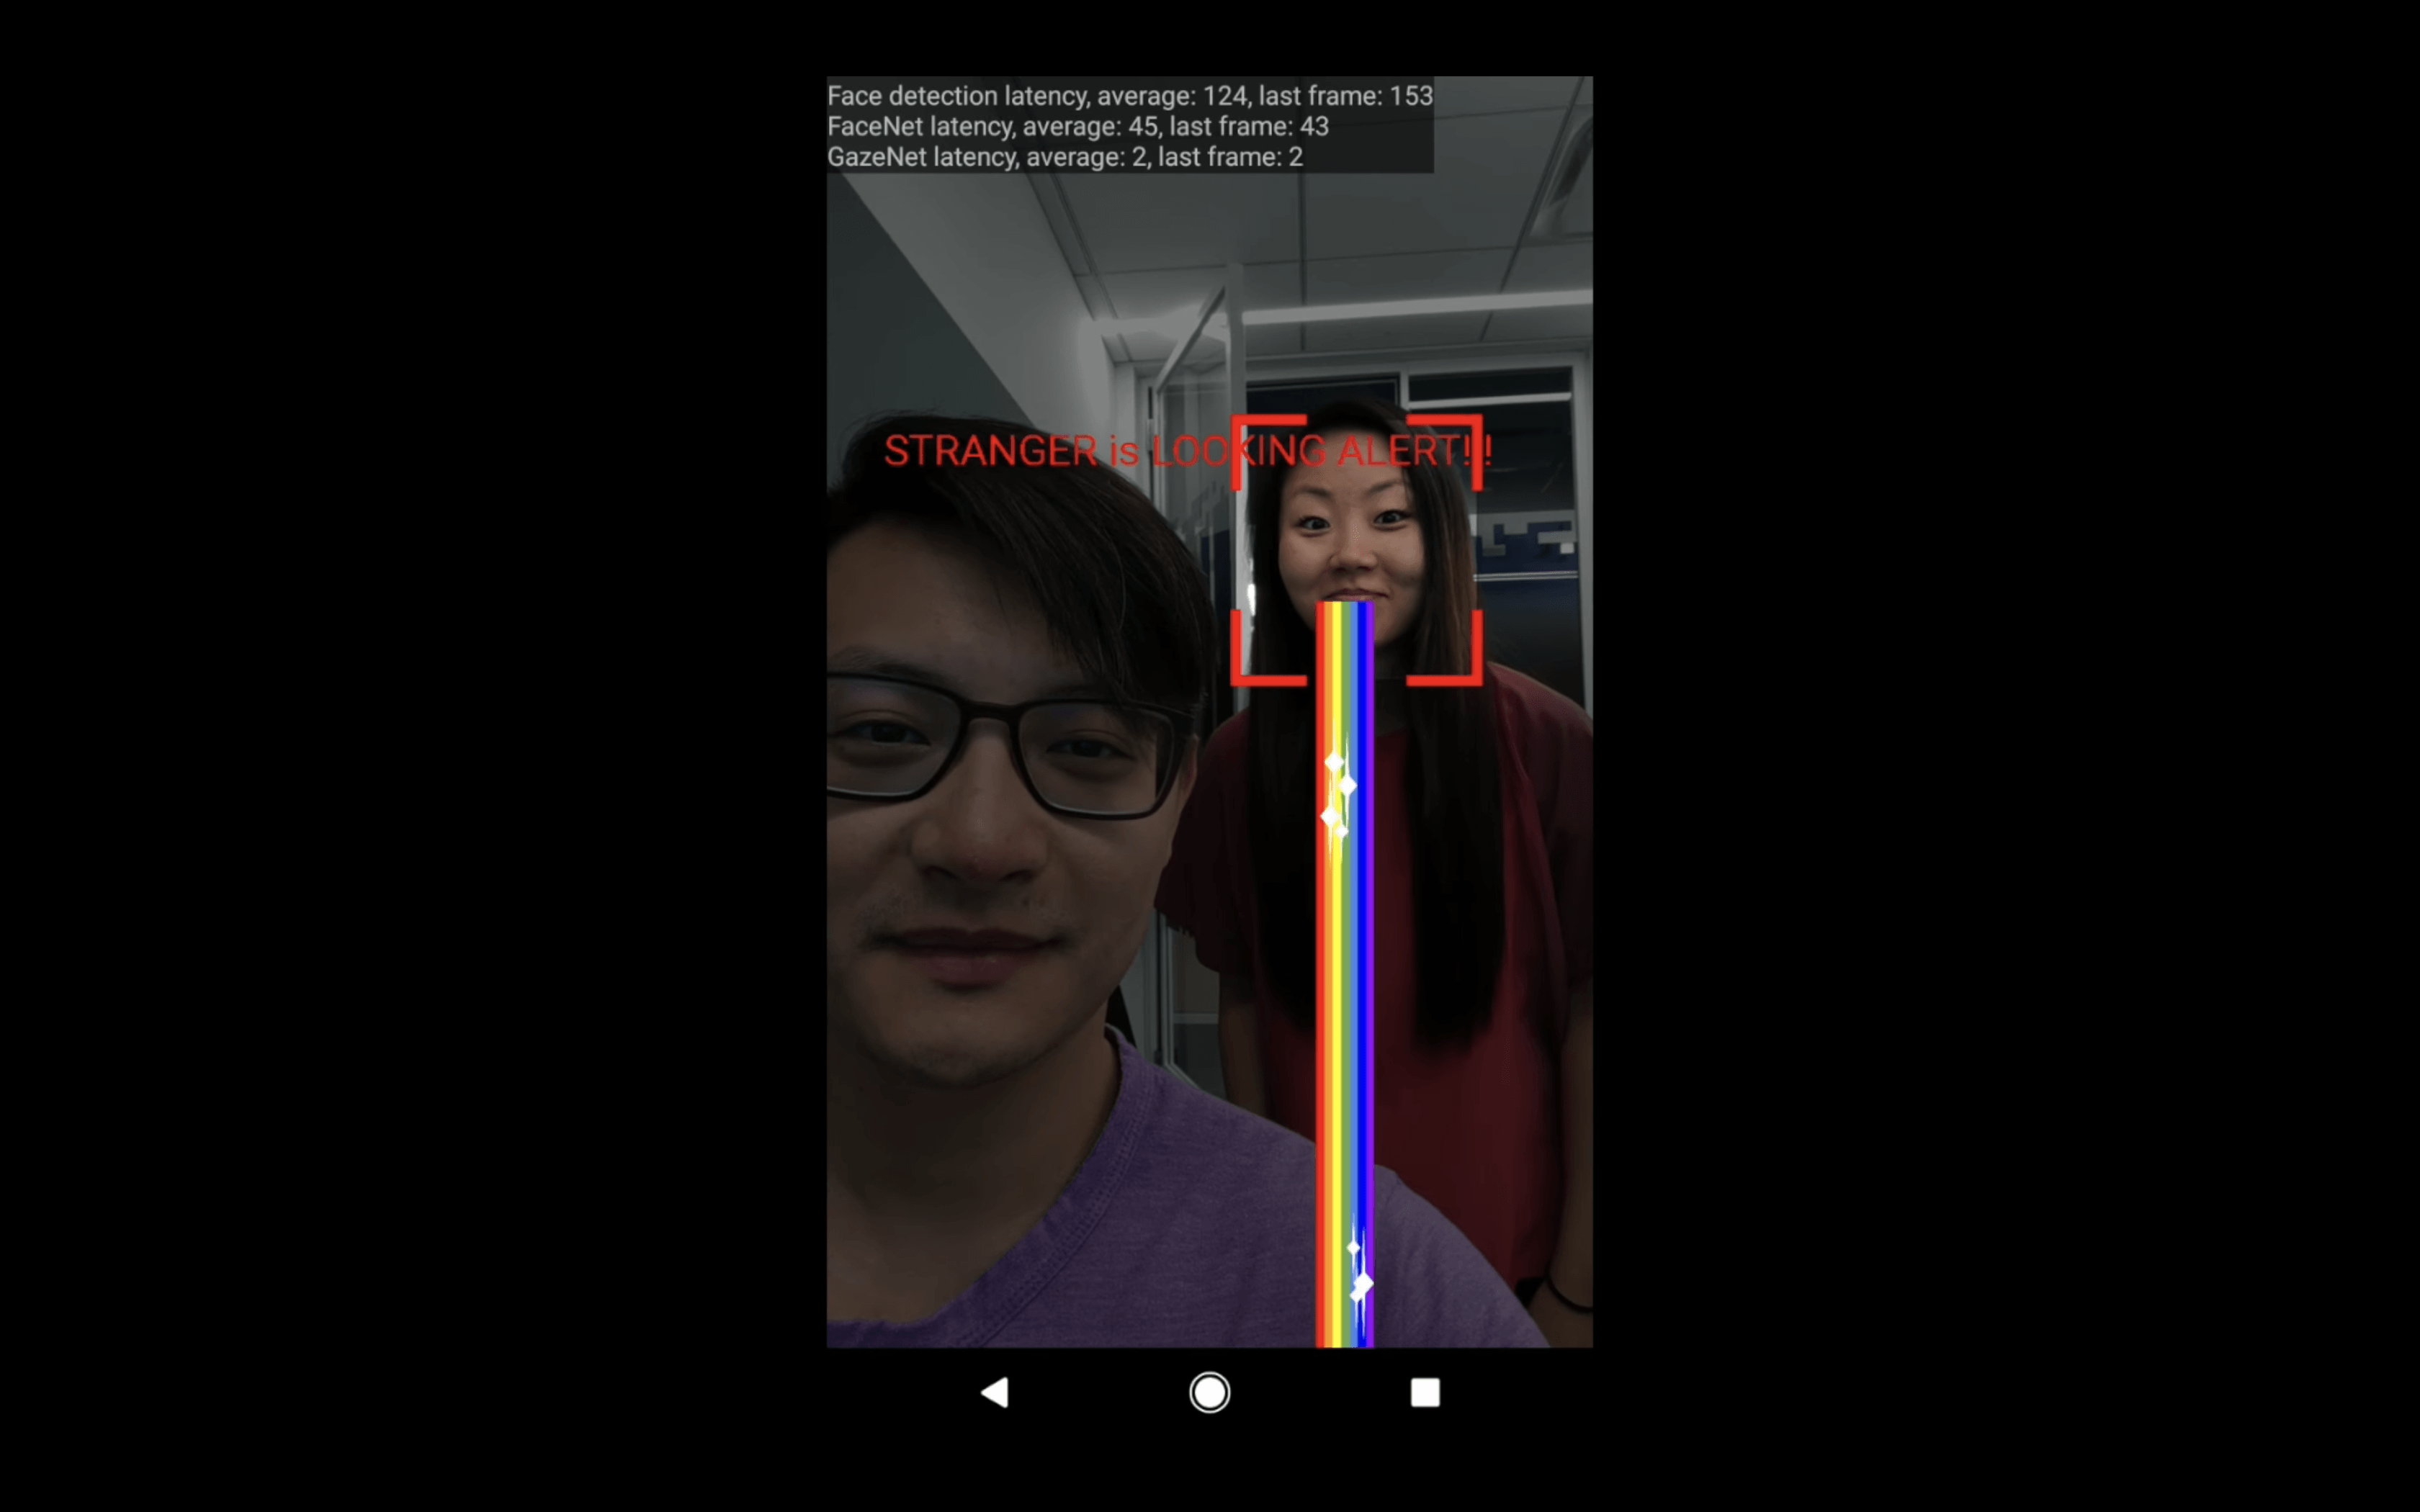Screen dimensions: 2420x1512
Task: Open recent apps with the square button
Action: click(1425, 1392)
